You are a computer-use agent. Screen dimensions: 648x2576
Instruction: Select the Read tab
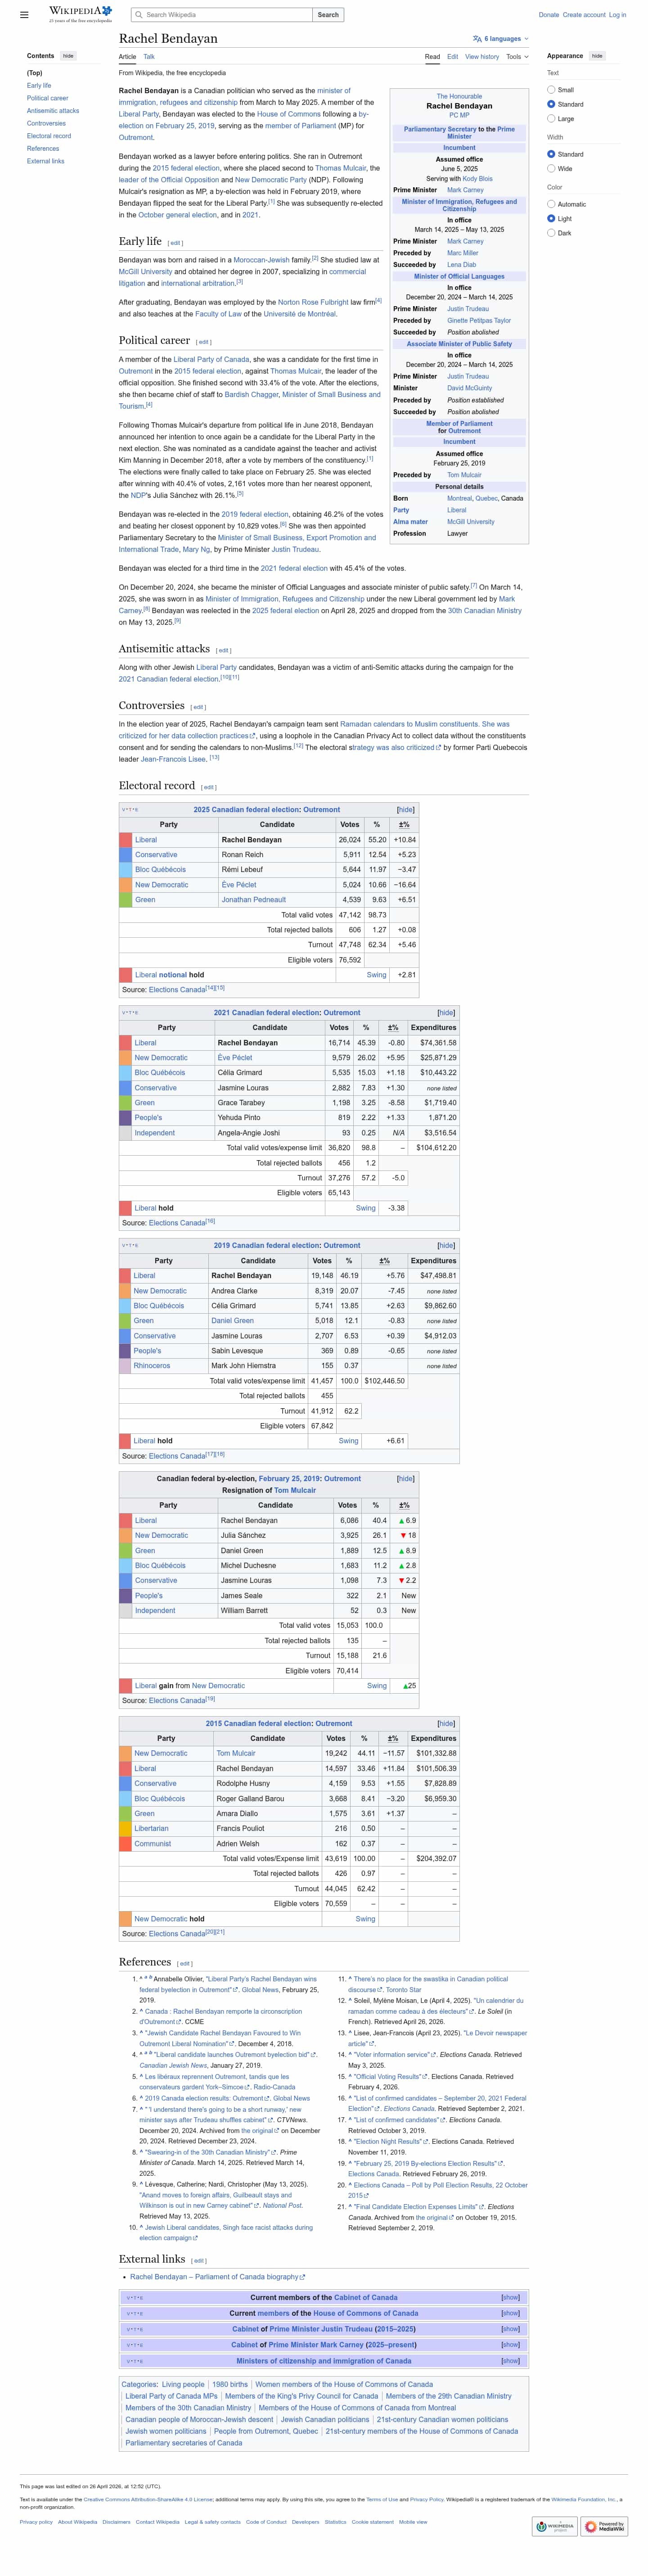coord(432,57)
